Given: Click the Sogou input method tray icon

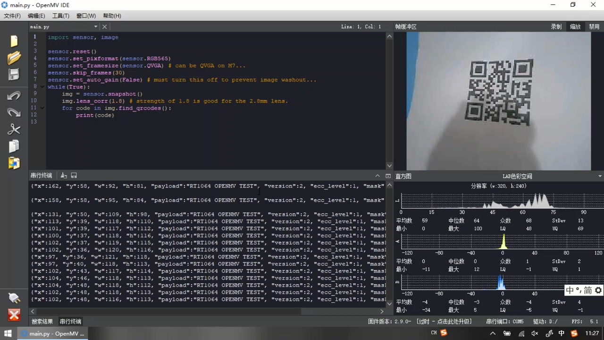Looking at the screenshot, I should pos(574,333).
